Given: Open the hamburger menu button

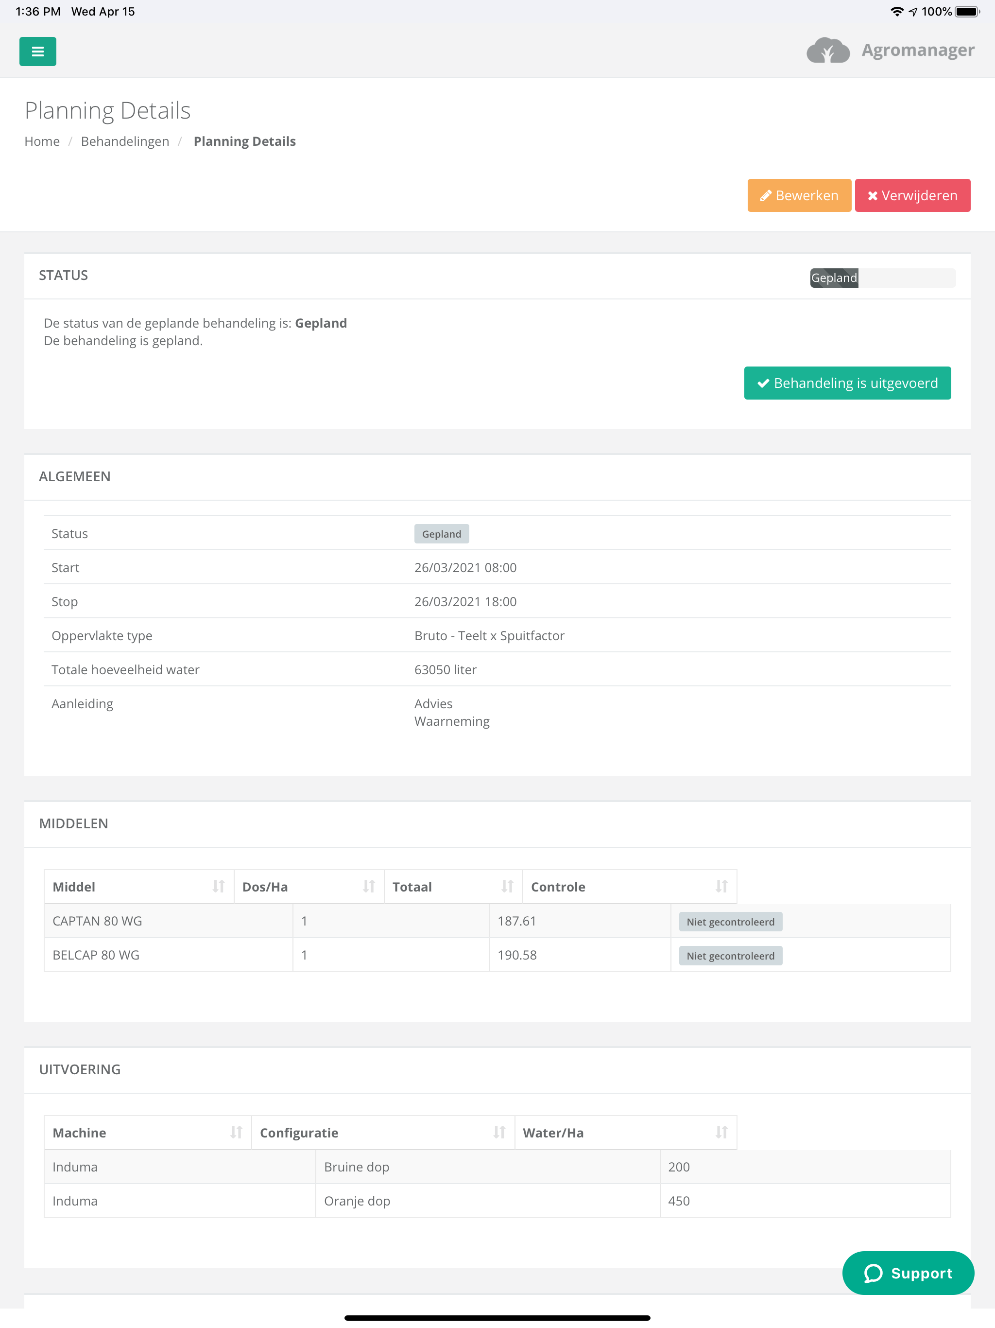Looking at the screenshot, I should click(x=37, y=52).
